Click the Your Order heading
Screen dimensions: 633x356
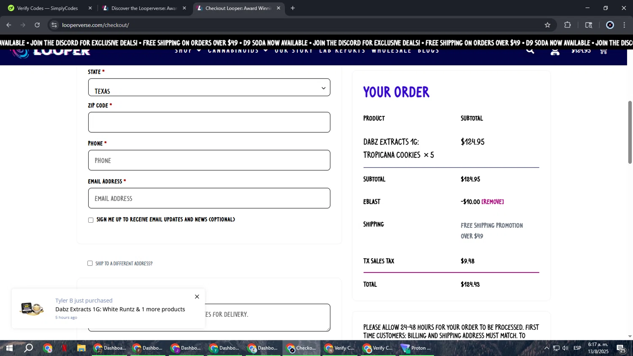tap(396, 92)
